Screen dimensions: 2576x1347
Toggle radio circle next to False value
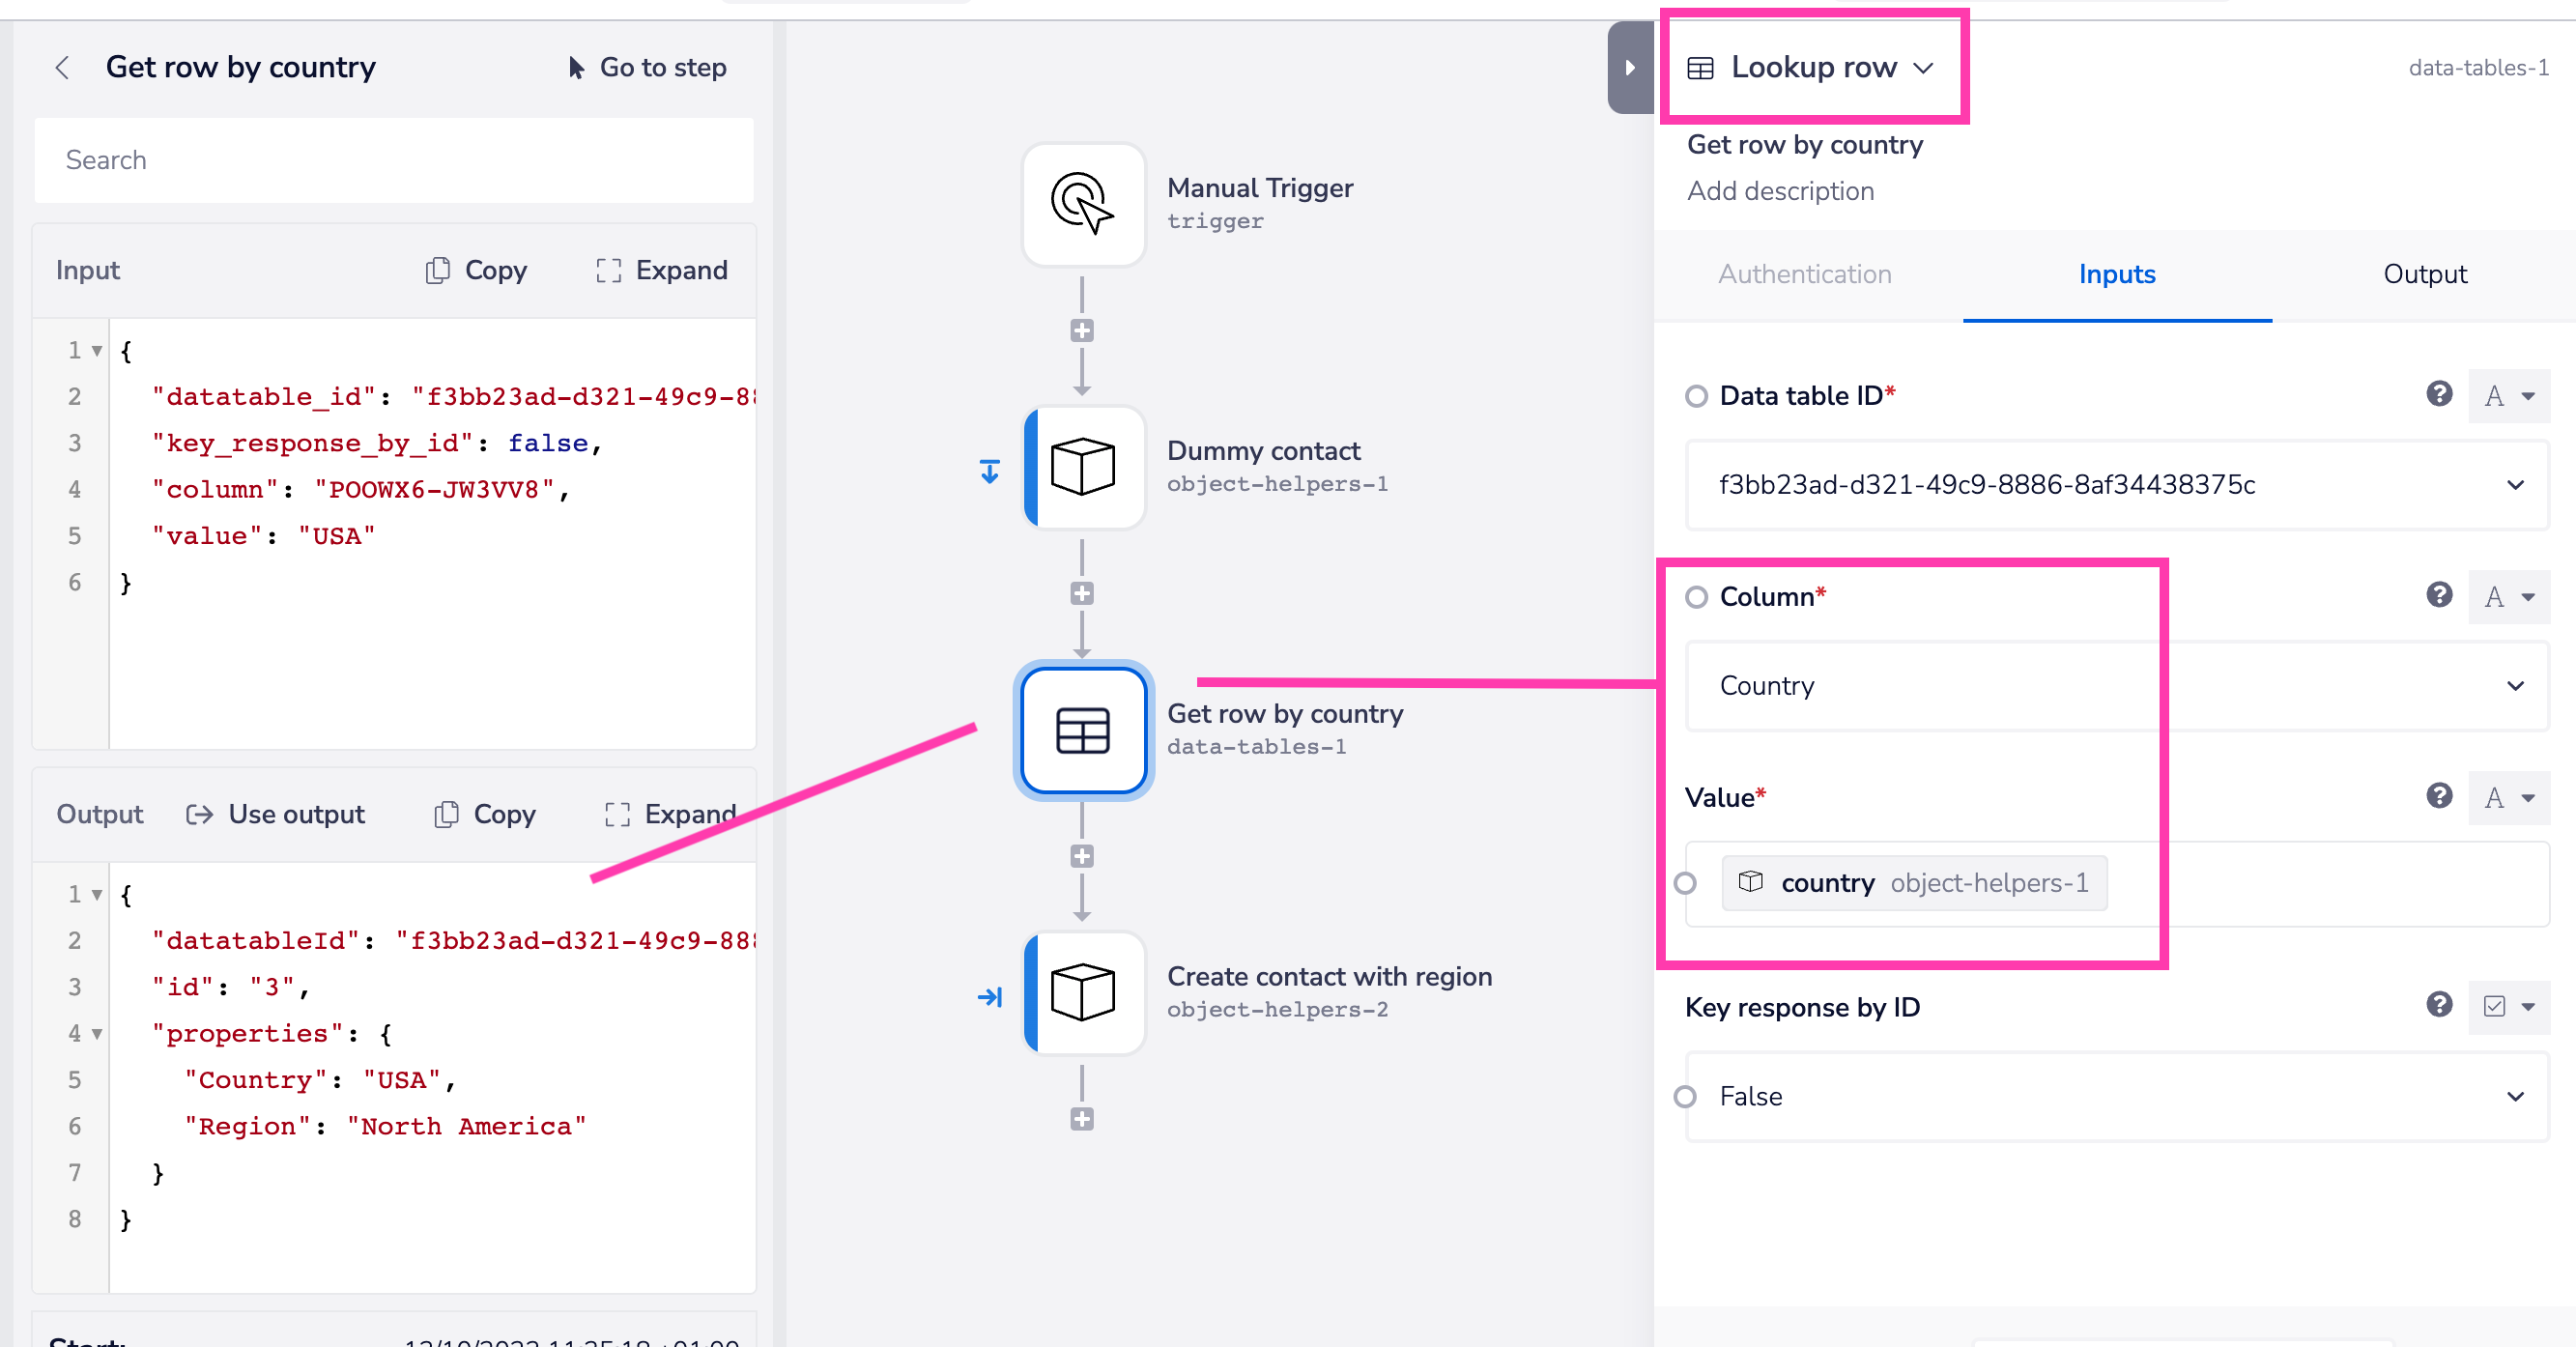pyautogui.click(x=1685, y=1096)
